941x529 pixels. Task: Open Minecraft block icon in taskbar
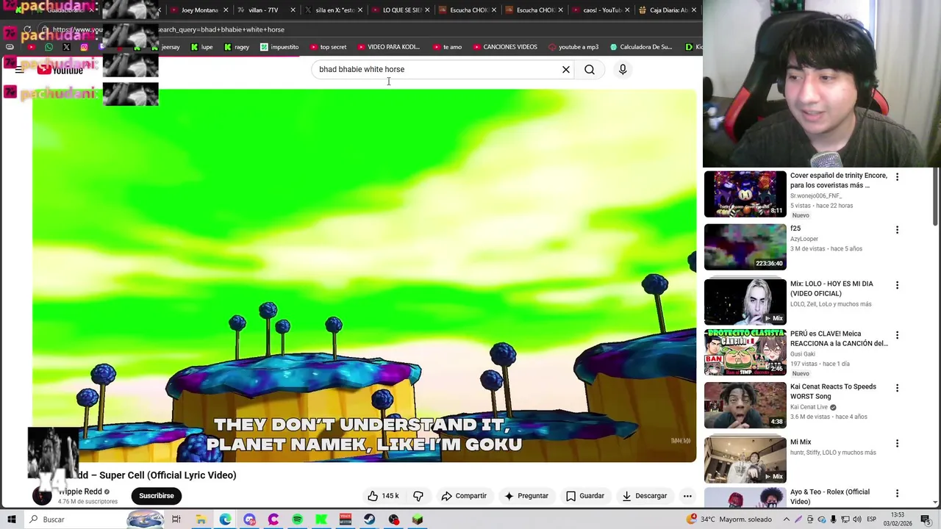click(x=418, y=519)
